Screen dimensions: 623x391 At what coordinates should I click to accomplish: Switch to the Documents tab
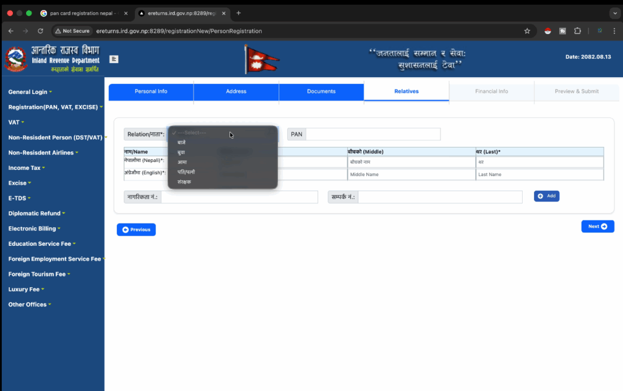click(321, 92)
